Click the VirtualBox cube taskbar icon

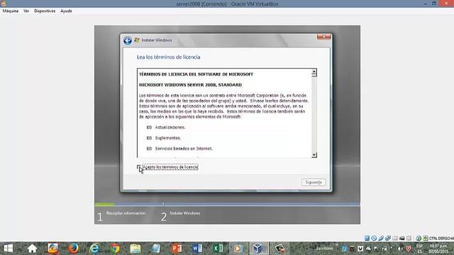258,249
